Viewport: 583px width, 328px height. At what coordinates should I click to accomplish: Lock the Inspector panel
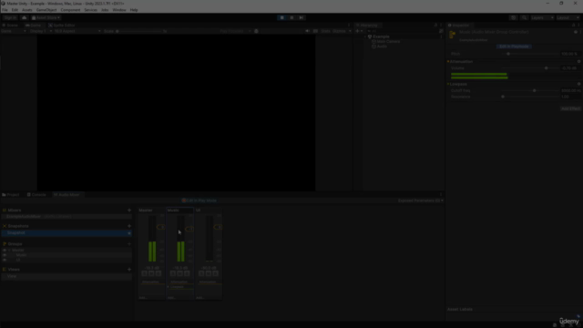point(573,26)
